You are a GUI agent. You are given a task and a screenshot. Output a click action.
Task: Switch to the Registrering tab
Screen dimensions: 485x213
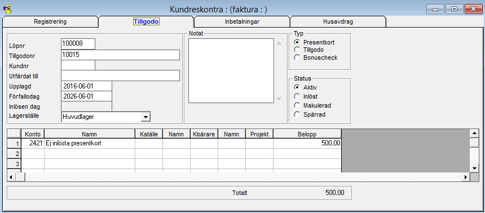[50, 22]
